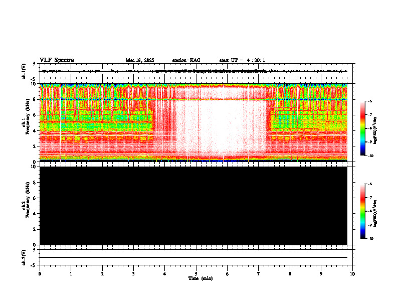
Task: Click the "VLF Spectra" plot title
Action: (x=57, y=60)
